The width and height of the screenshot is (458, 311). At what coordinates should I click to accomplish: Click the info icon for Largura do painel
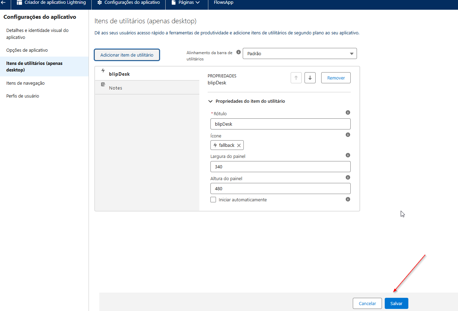tap(348, 155)
